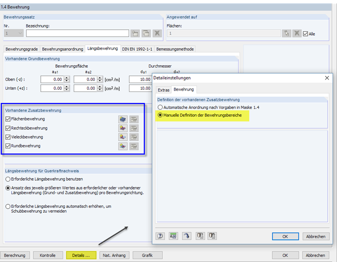
Task: Select Erforderliche Längsbewehrung automatisch erhöhen option
Action: coord(8,206)
